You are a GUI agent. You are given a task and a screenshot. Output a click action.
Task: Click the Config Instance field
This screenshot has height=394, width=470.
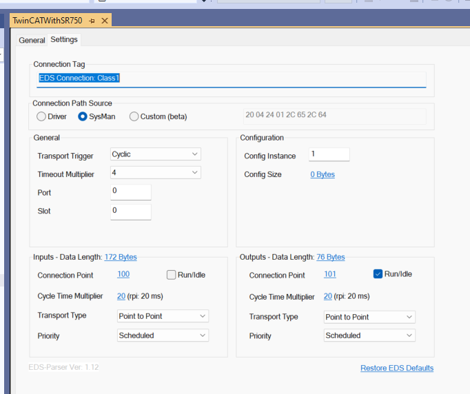click(x=329, y=154)
